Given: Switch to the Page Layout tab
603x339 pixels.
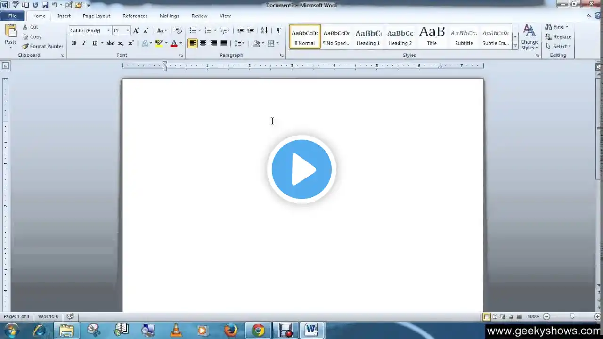Looking at the screenshot, I should click(x=97, y=16).
